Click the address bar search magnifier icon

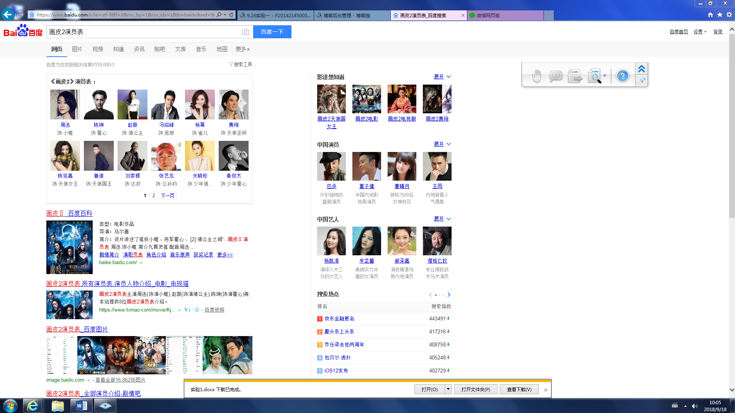(x=219, y=15)
